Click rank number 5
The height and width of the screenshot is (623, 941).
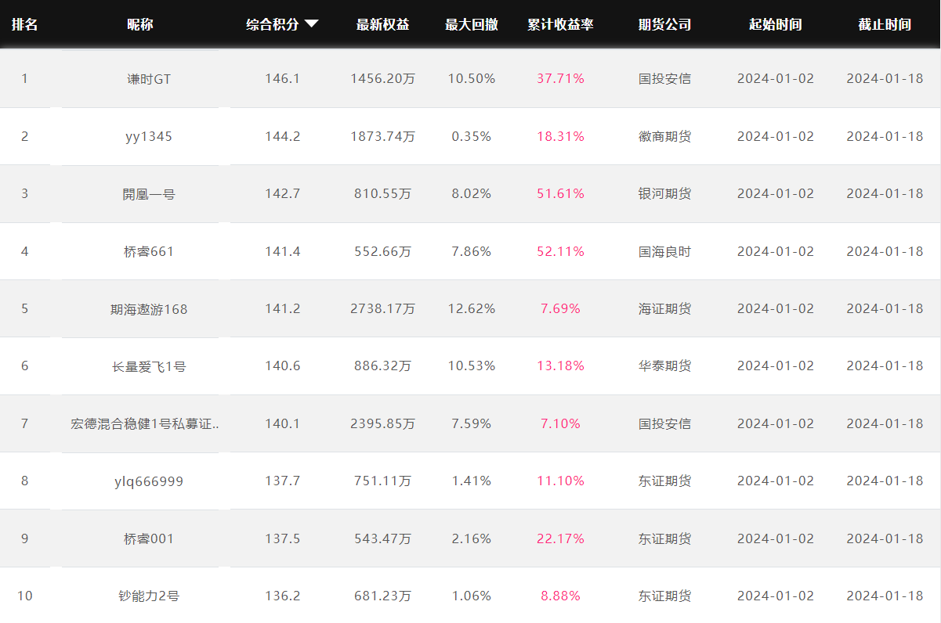click(24, 308)
